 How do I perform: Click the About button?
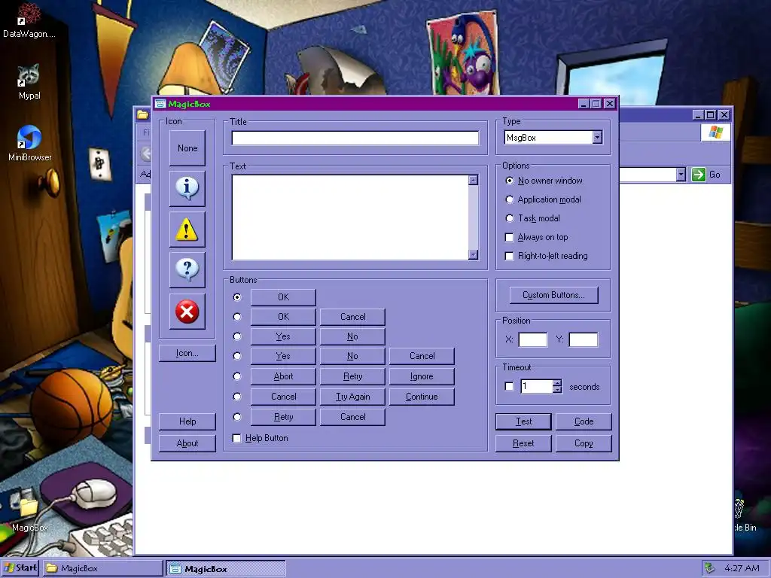coord(187,443)
